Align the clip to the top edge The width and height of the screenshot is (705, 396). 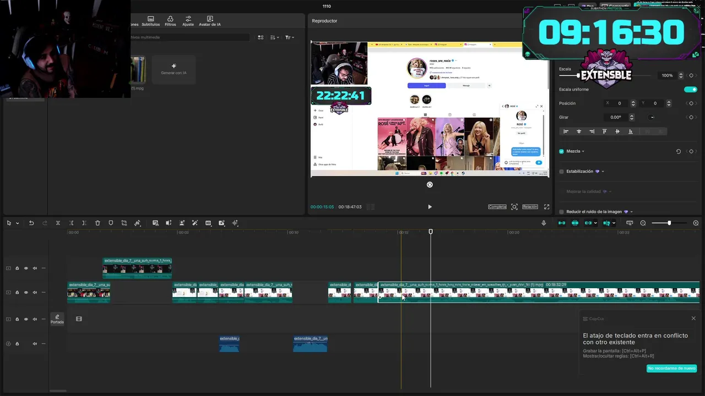pyautogui.click(x=604, y=131)
